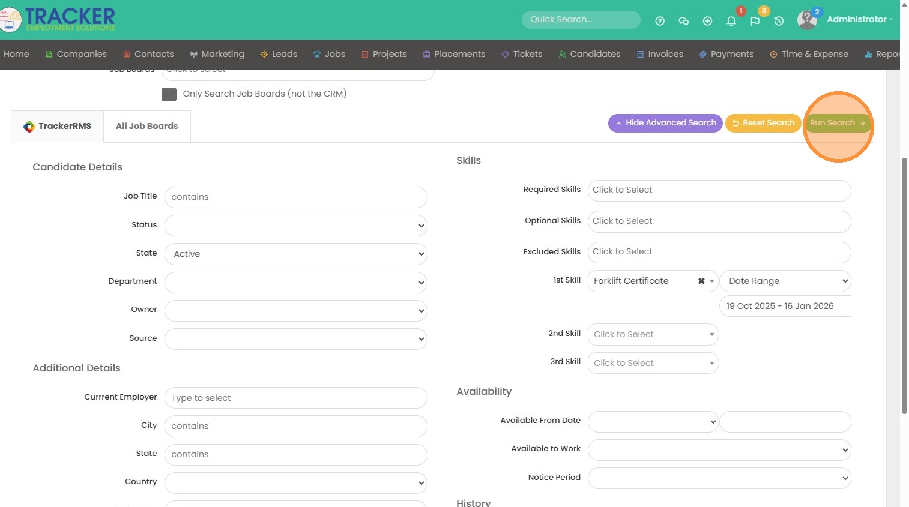This screenshot has height=507, width=909.
Task: Collapse filters with Hide Advanced Search
Action: tap(665, 123)
